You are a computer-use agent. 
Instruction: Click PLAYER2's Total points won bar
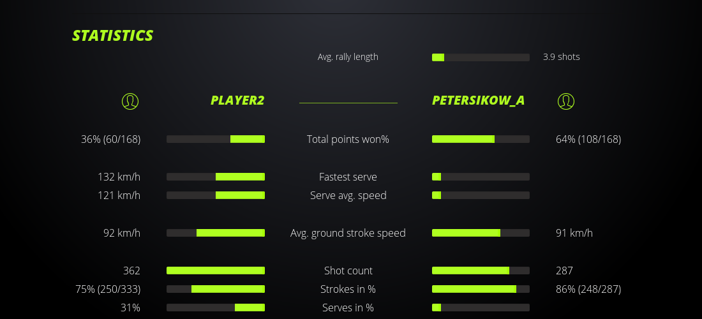pyautogui.click(x=216, y=139)
